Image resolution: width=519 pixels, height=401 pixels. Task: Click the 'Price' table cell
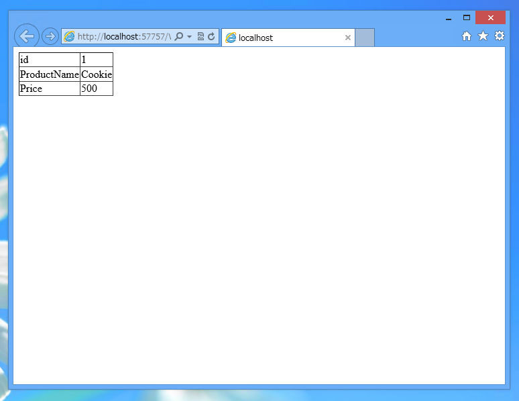(x=50, y=89)
